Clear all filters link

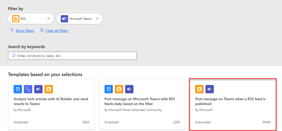(57, 31)
